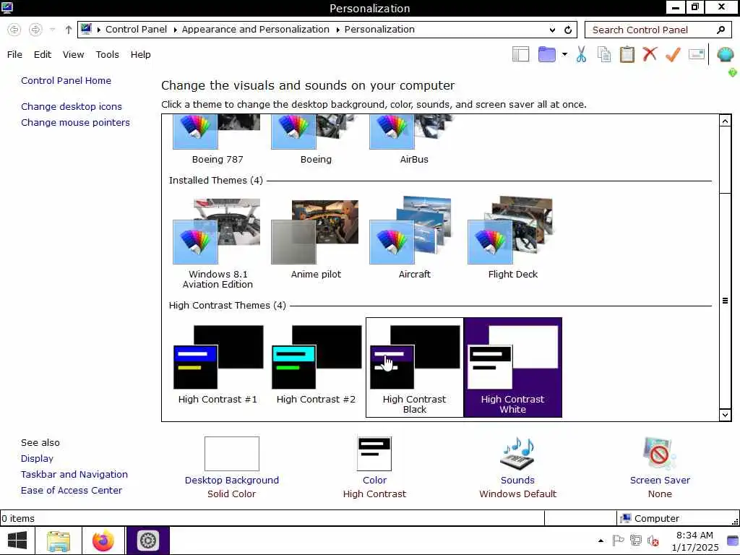740x555 pixels.
Task: Expand the folder icon dropdown arrow
Action: [564, 54]
